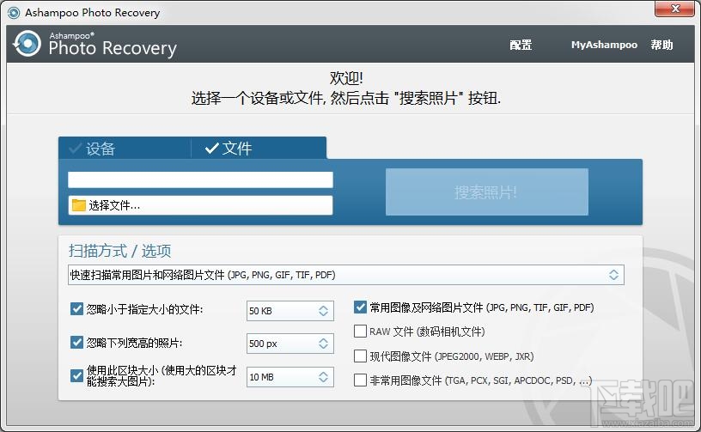Toggle 常用图像及网络图片文件 checkbox
The image size is (701, 432).
tap(360, 307)
